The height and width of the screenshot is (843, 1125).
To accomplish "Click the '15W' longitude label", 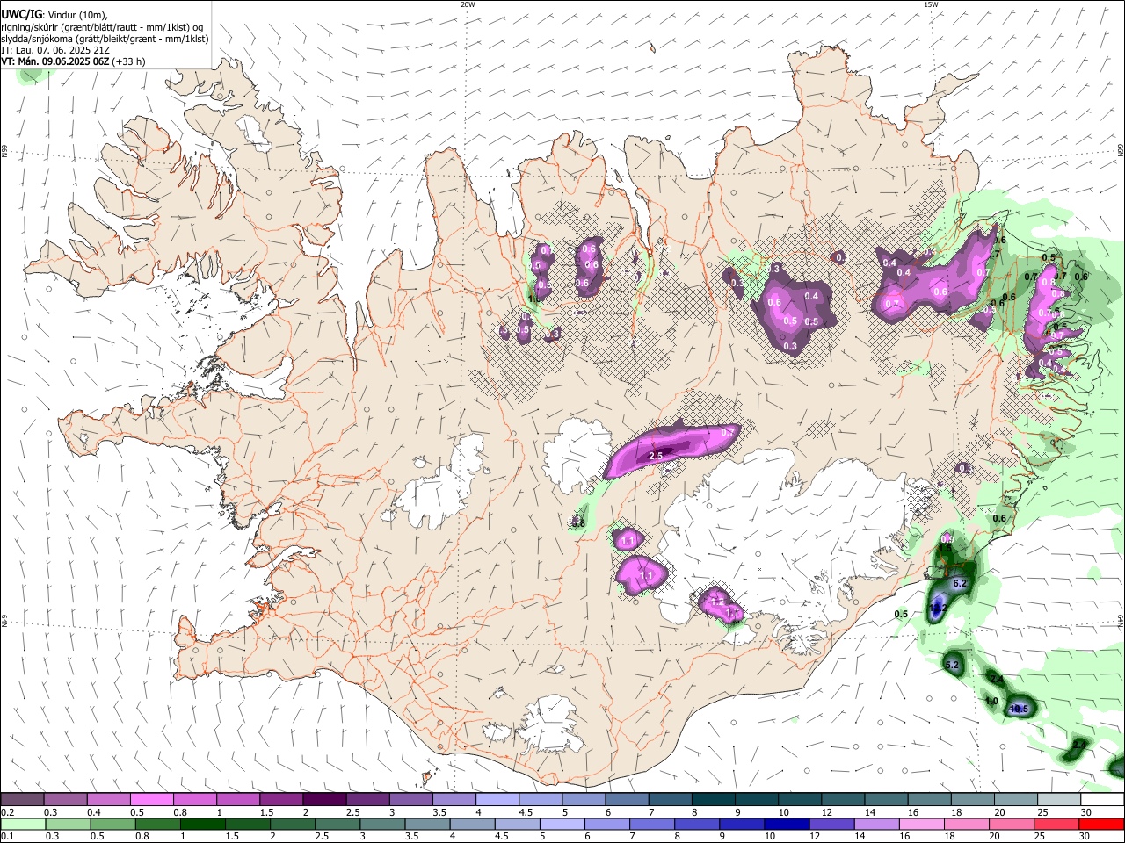I will pos(931,4).
